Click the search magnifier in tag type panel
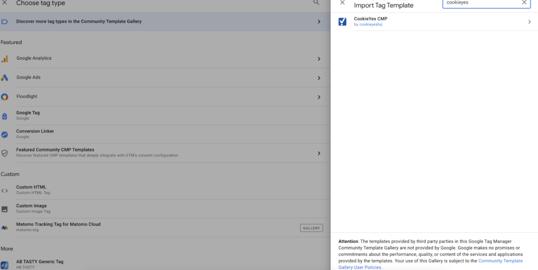The height and width of the screenshot is (270, 538). pos(316,3)
